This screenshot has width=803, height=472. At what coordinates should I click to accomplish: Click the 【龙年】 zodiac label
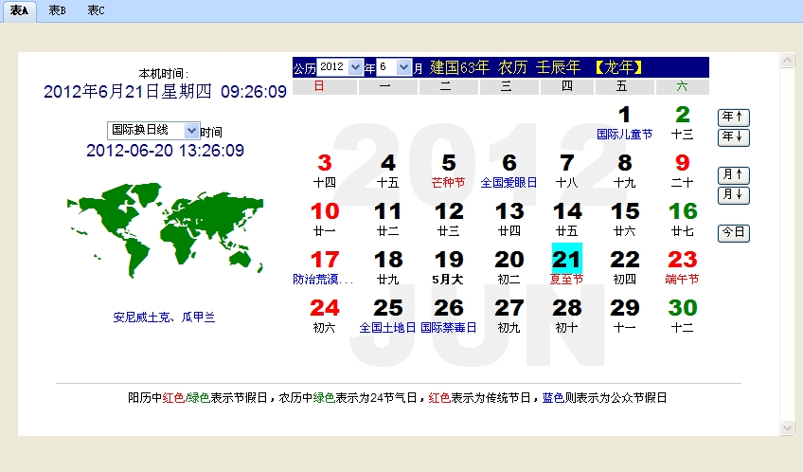(618, 67)
